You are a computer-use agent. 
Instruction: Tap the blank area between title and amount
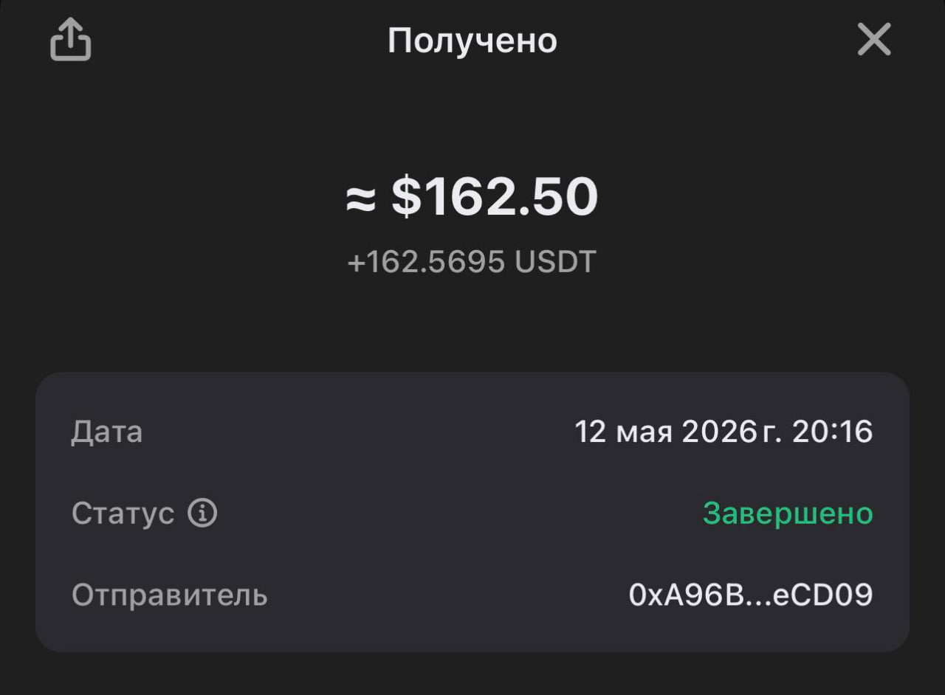click(x=472, y=118)
